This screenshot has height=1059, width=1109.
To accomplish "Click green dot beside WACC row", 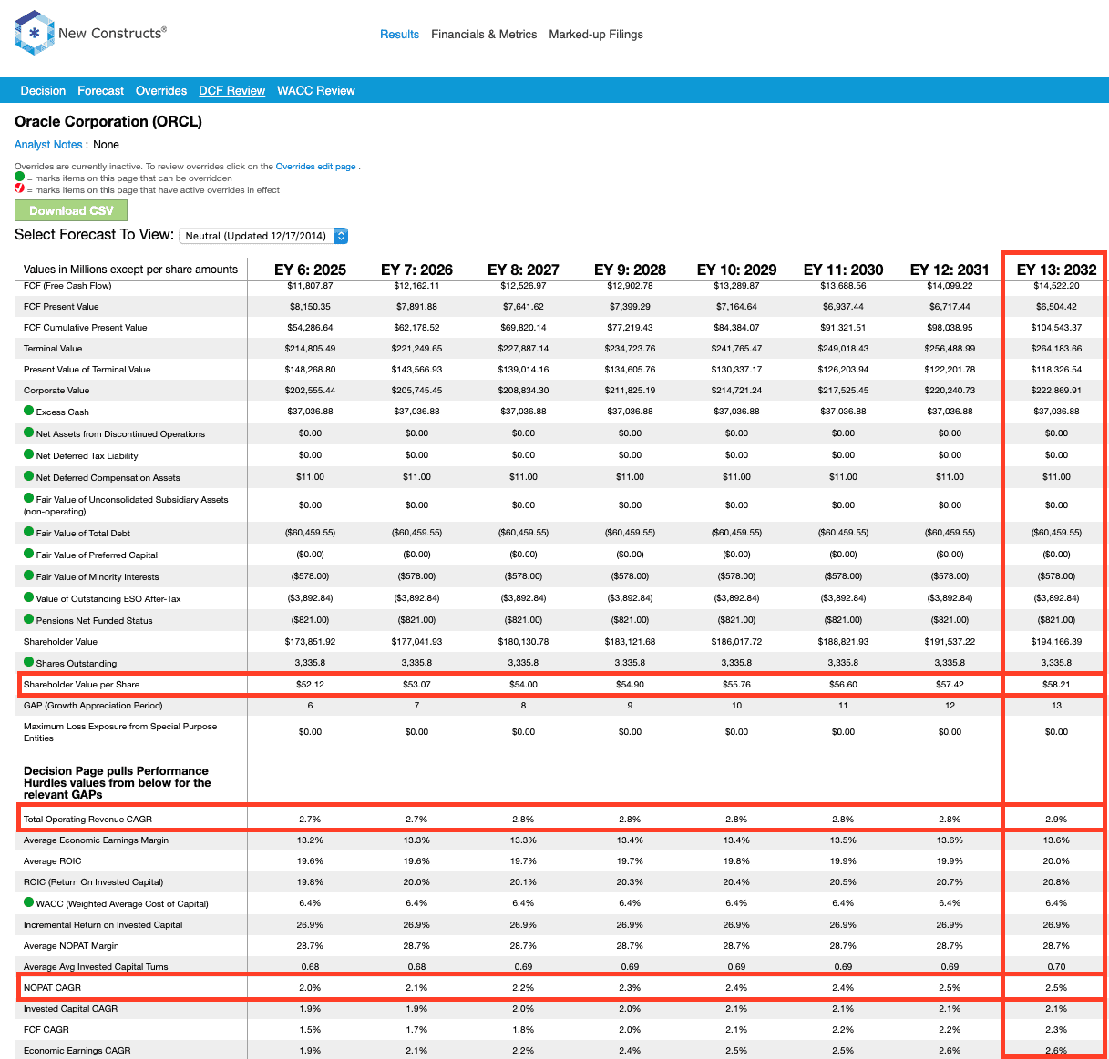I will [29, 902].
